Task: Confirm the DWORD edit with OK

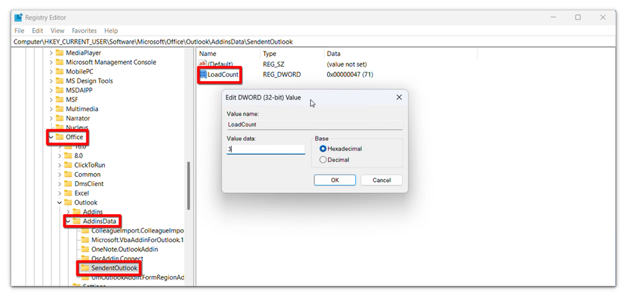Action: [335, 180]
